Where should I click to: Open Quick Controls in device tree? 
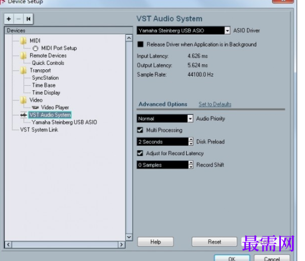coord(48,63)
